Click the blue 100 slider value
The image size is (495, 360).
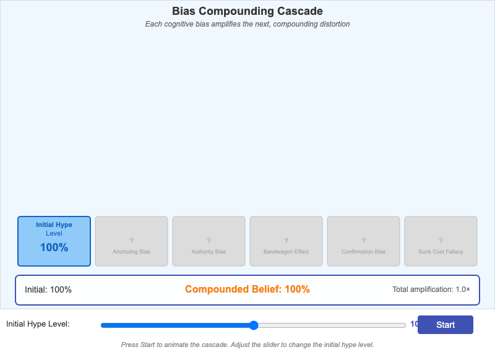[x=413, y=324]
